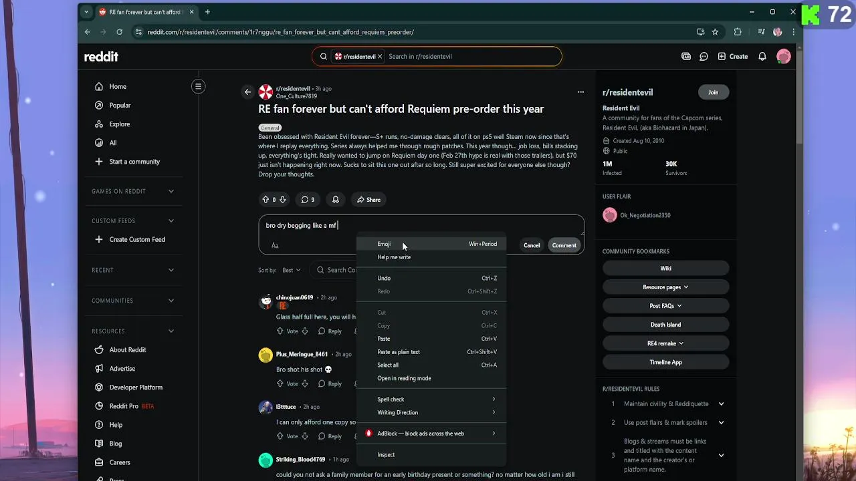Viewport: 856px width, 481px height.
Task: Submit with the Comment button
Action: point(564,245)
